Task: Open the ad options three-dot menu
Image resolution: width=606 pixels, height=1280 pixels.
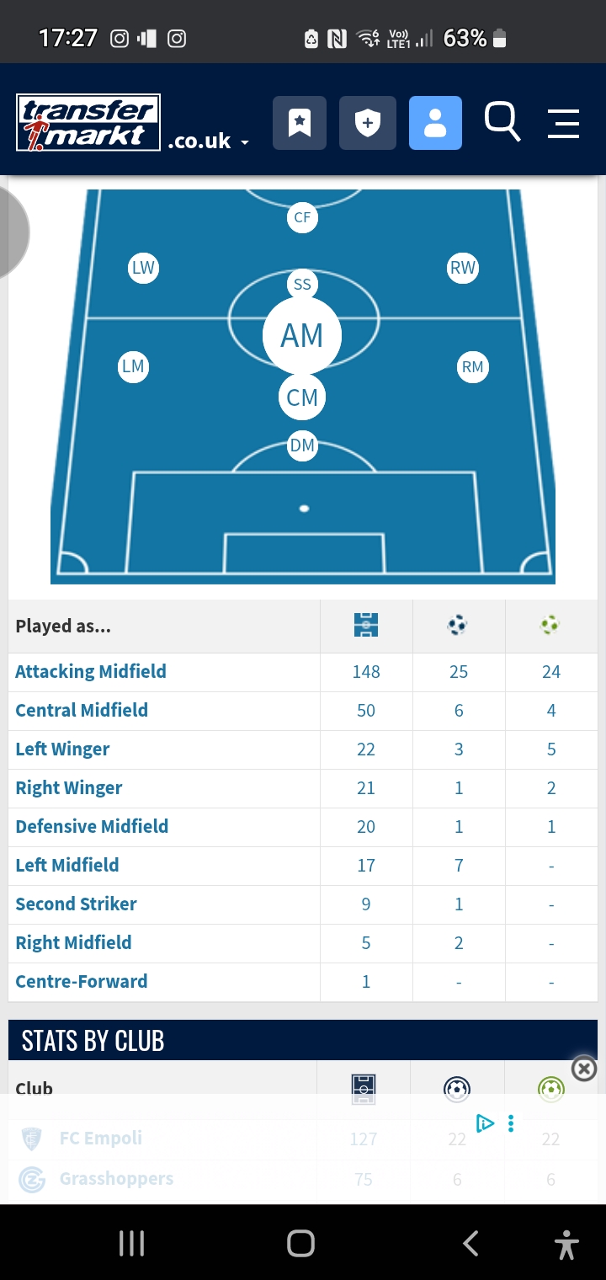Action: (511, 1123)
